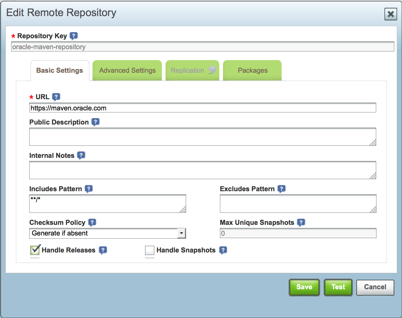The height and width of the screenshot is (318, 402).
Task: Test the remote repository connection
Action: pos(338,287)
